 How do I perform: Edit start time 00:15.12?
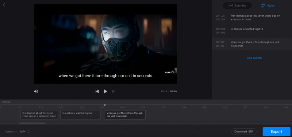point(220,42)
